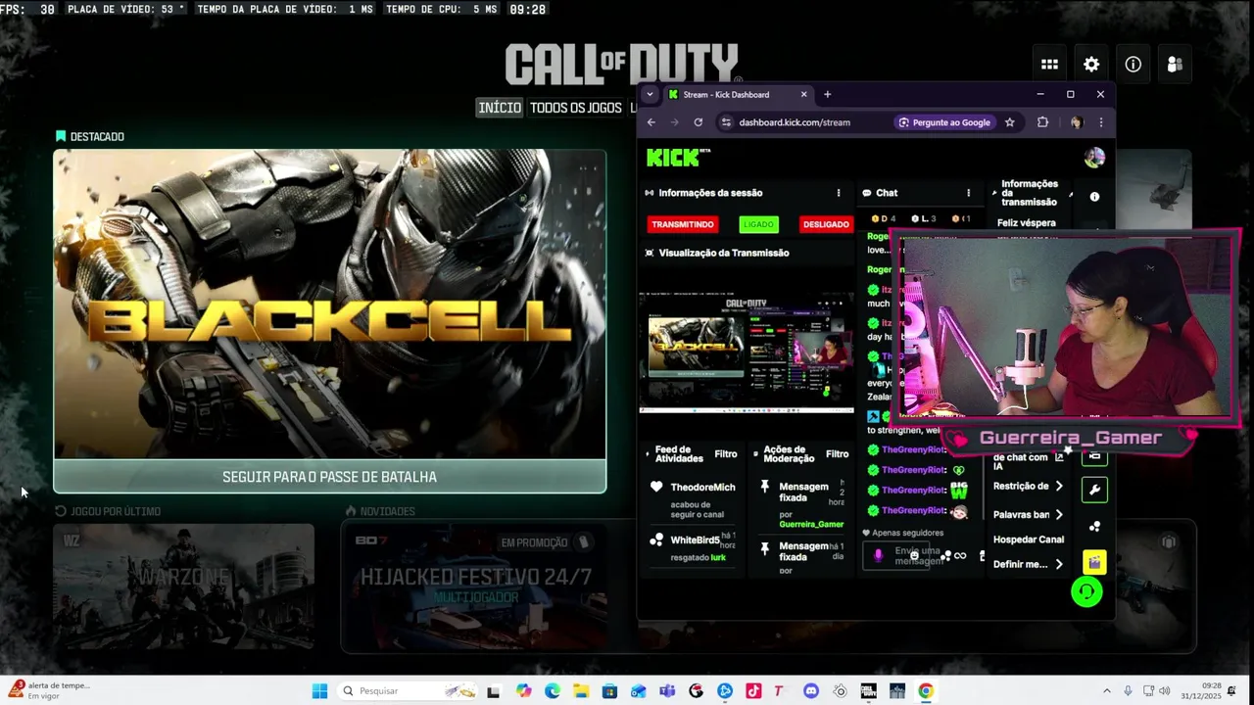Open Windows Start menu

pos(319,691)
